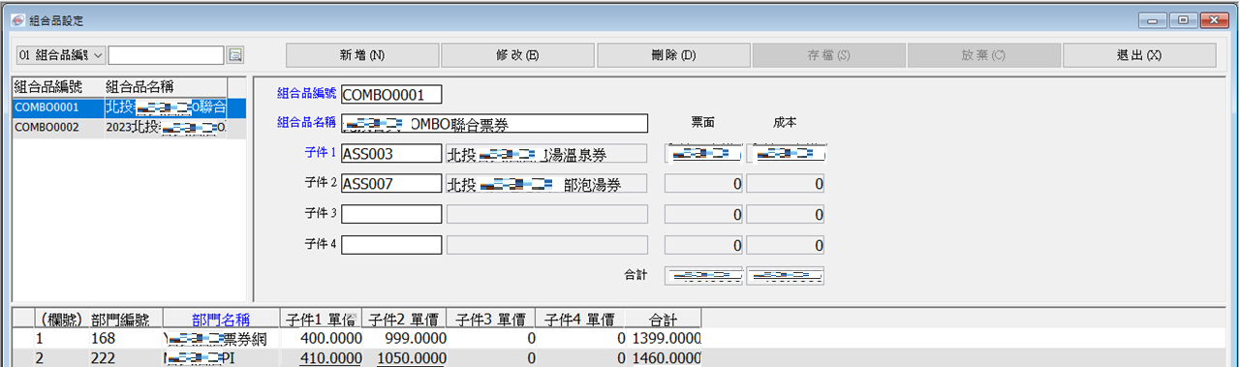Click the 修改 (E) button

tap(518, 55)
